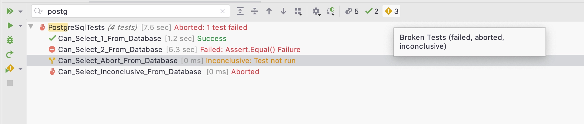Toggle the broken tests filter showing 3

coord(392,11)
